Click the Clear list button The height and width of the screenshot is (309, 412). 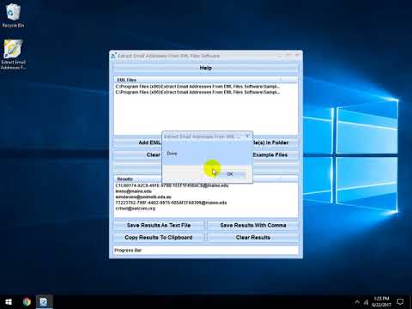pyautogui.click(x=137, y=154)
